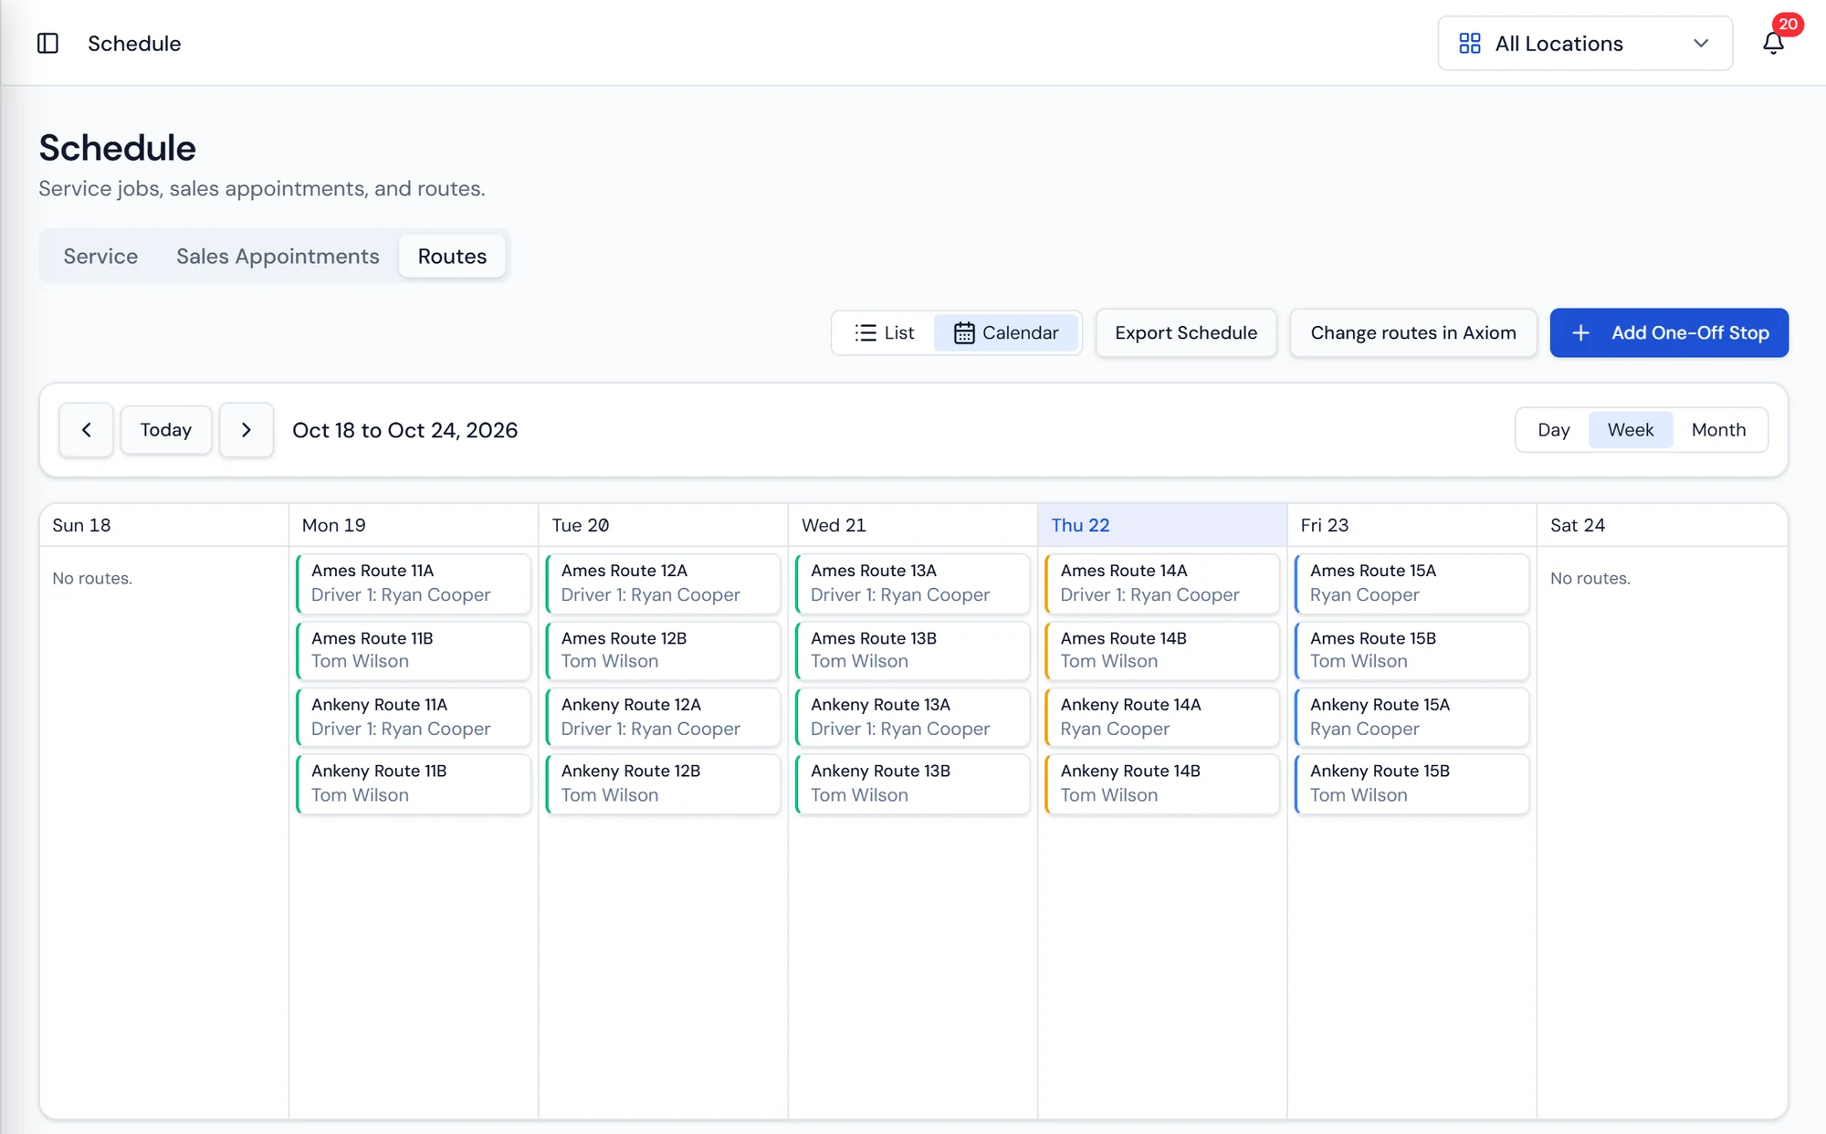Click the date range Oct 18 to Oct 24, 2026
The height and width of the screenshot is (1134, 1826).
click(x=404, y=430)
